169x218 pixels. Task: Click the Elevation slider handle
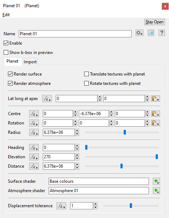tap(157, 157)
